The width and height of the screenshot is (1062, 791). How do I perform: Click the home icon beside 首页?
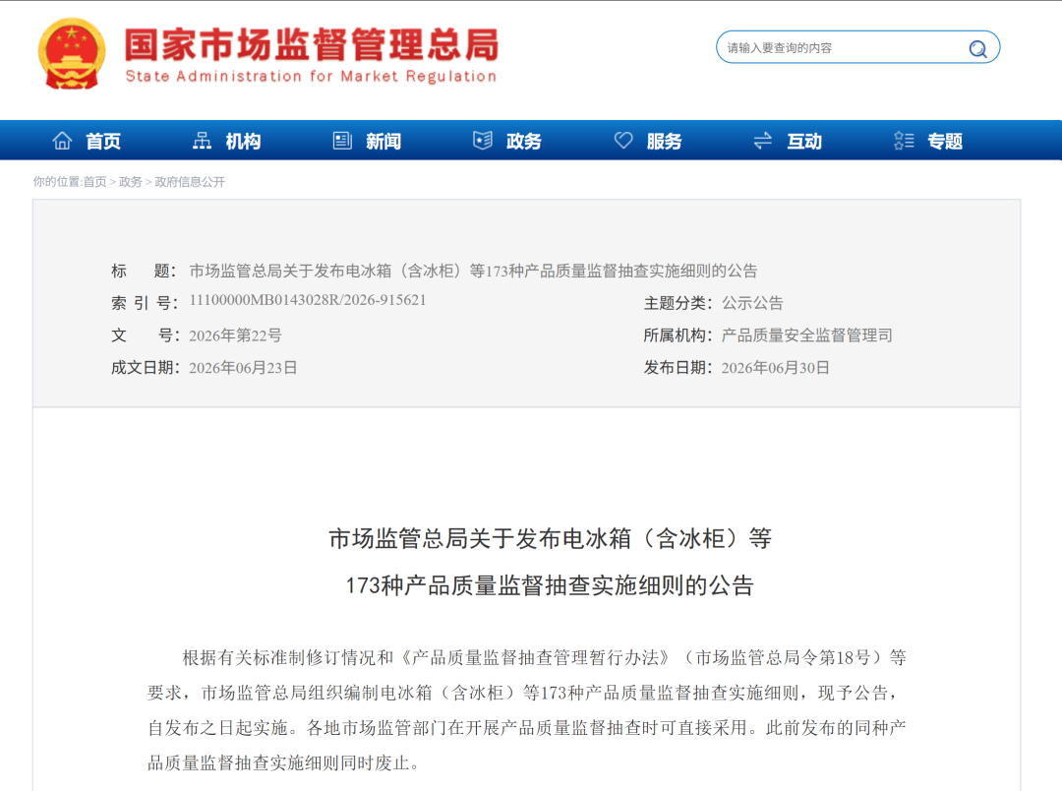(62, 141)
